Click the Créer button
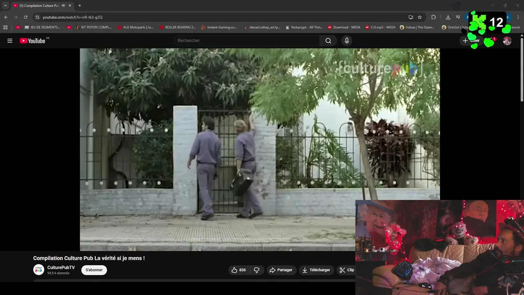 click(x=471, y=41)
